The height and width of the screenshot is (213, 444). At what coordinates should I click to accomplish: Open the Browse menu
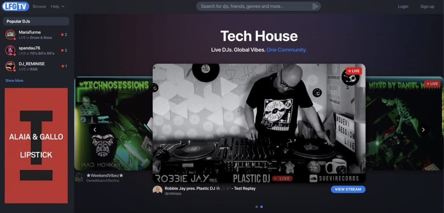pos(39,6)
